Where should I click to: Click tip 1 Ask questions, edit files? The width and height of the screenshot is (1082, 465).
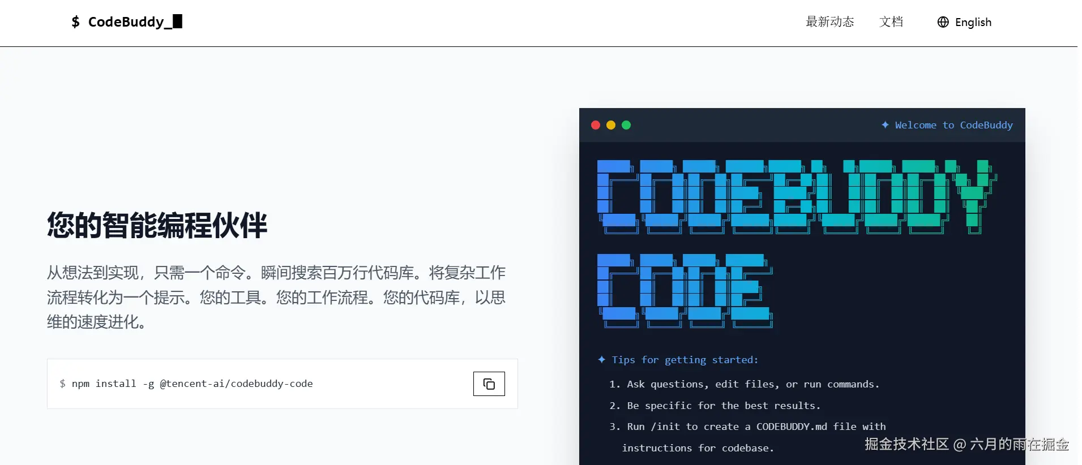(x=744, y=384)
